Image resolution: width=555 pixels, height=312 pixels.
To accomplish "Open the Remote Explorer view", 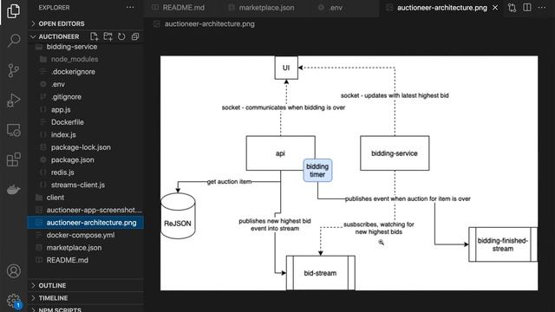I will [x=14, y=130].
